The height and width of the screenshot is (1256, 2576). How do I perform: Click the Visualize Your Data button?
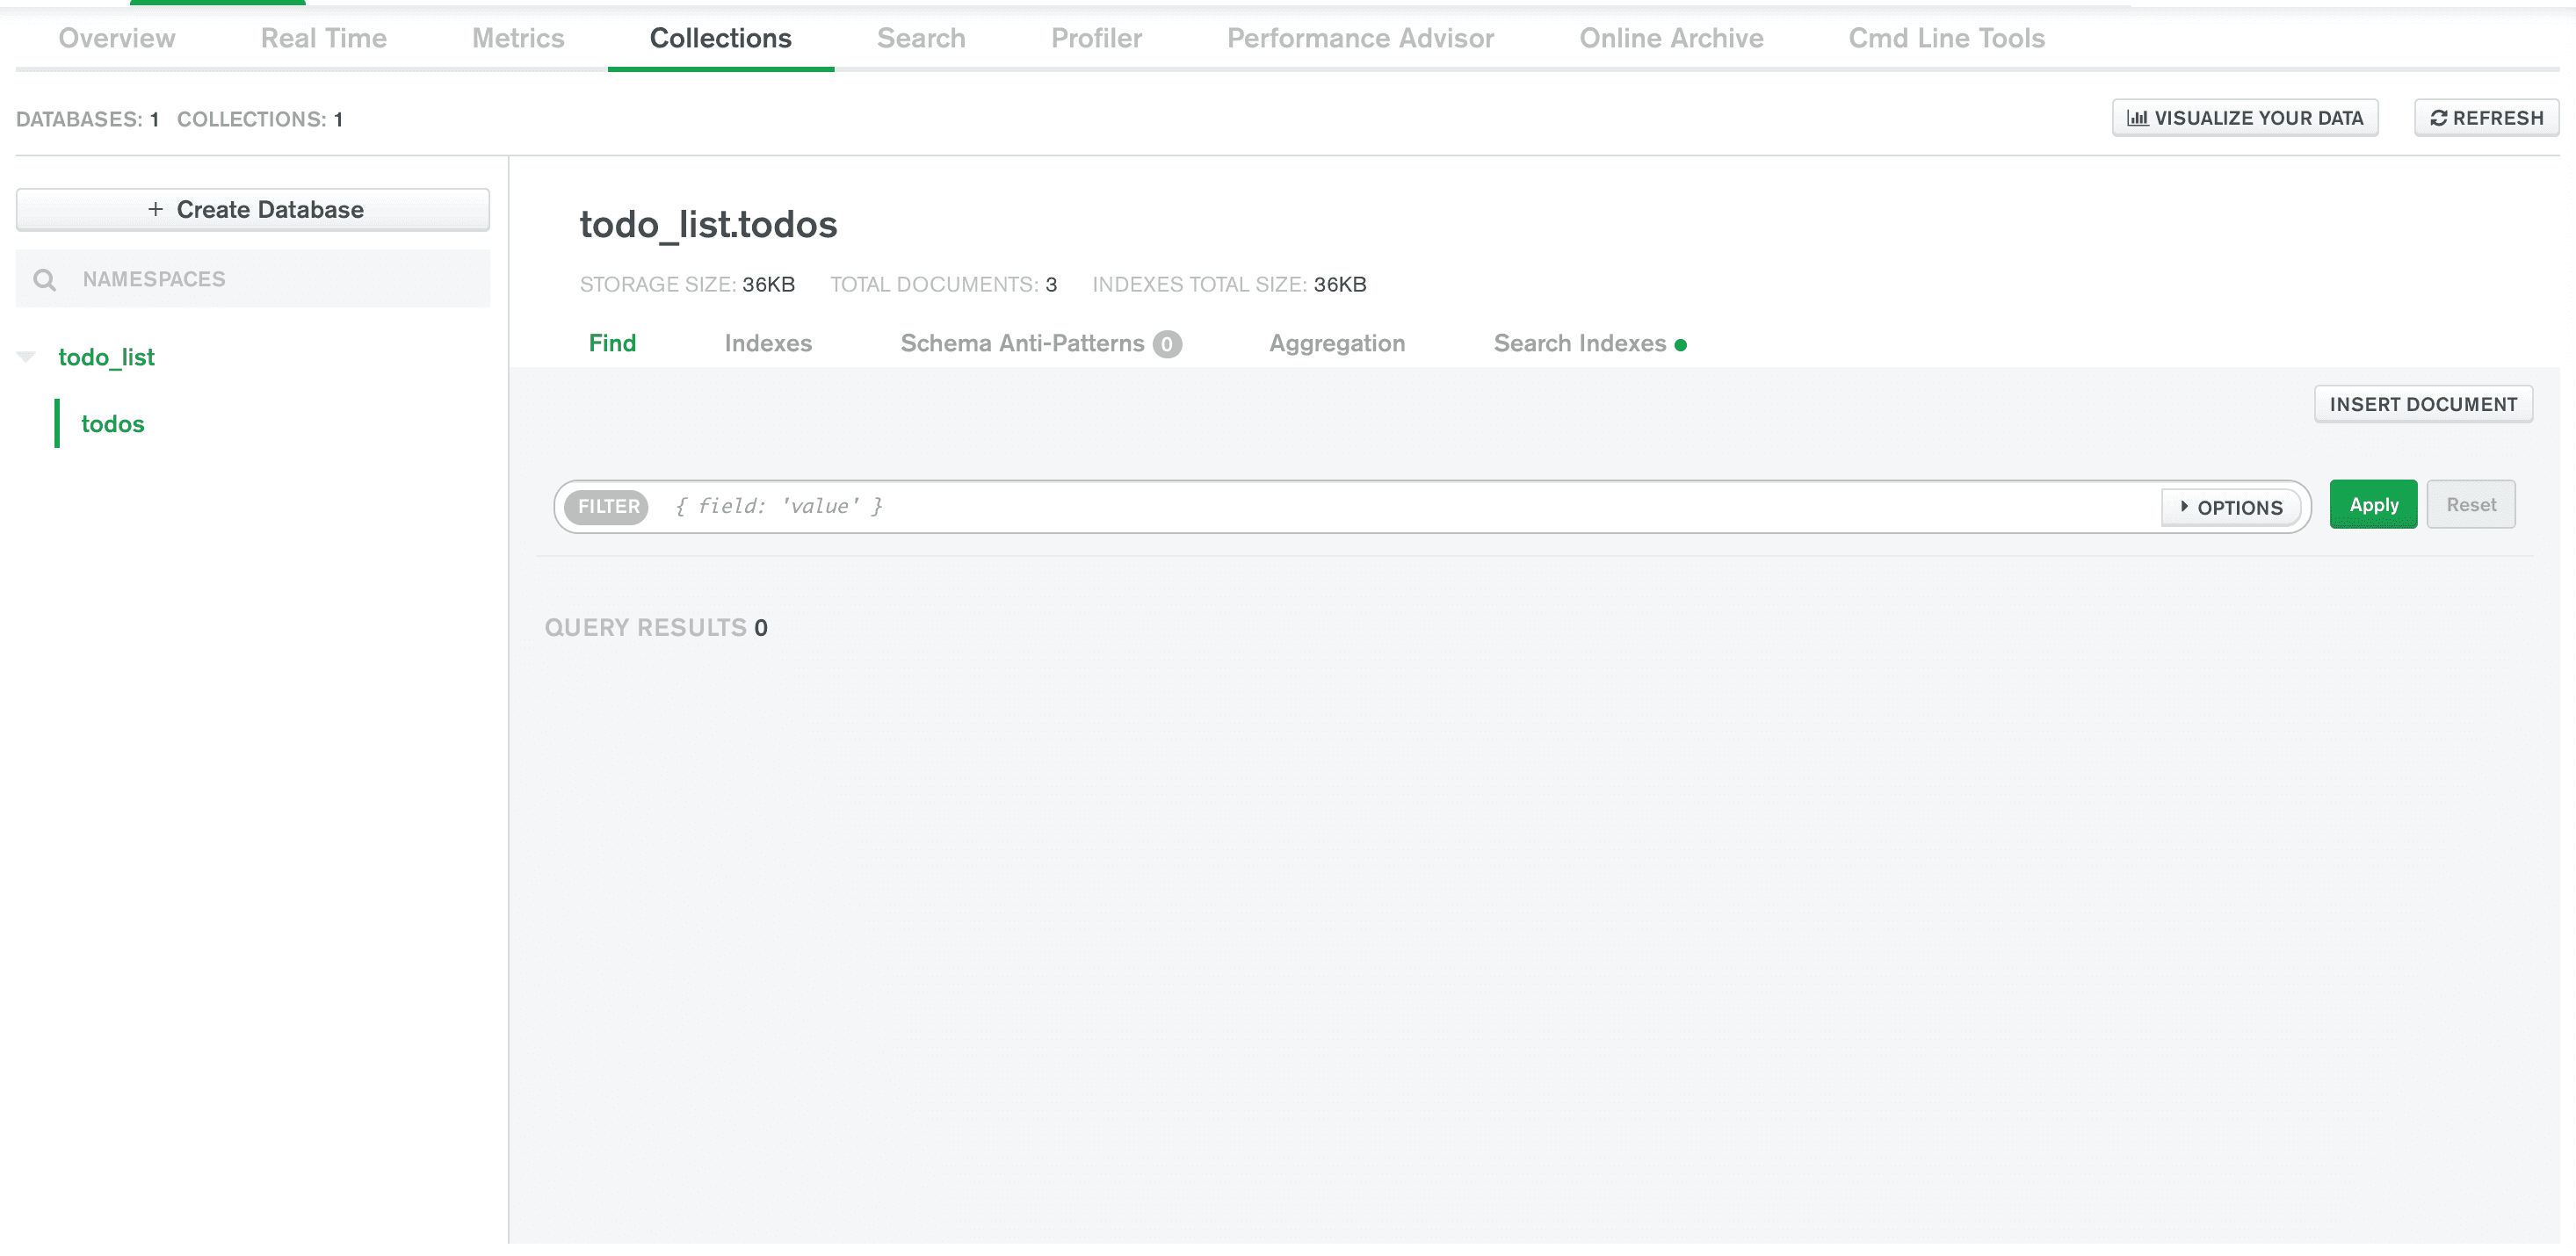pos(2245,118)
